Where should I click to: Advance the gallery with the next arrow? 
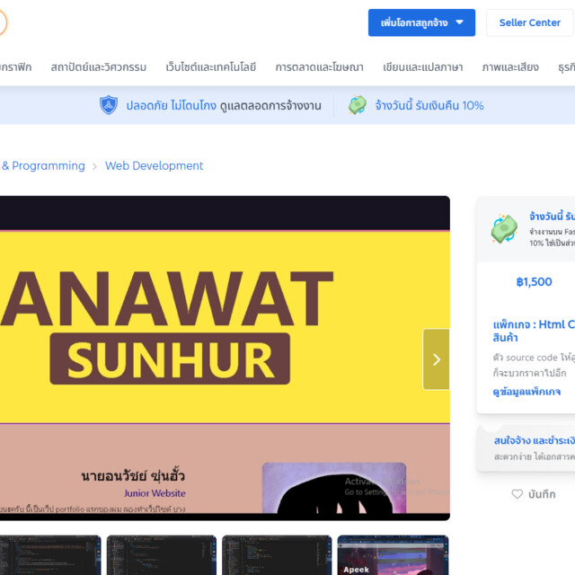[x=436, y=359]
